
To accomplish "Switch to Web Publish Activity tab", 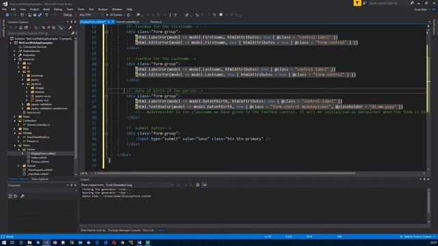I will pos(93,230).
